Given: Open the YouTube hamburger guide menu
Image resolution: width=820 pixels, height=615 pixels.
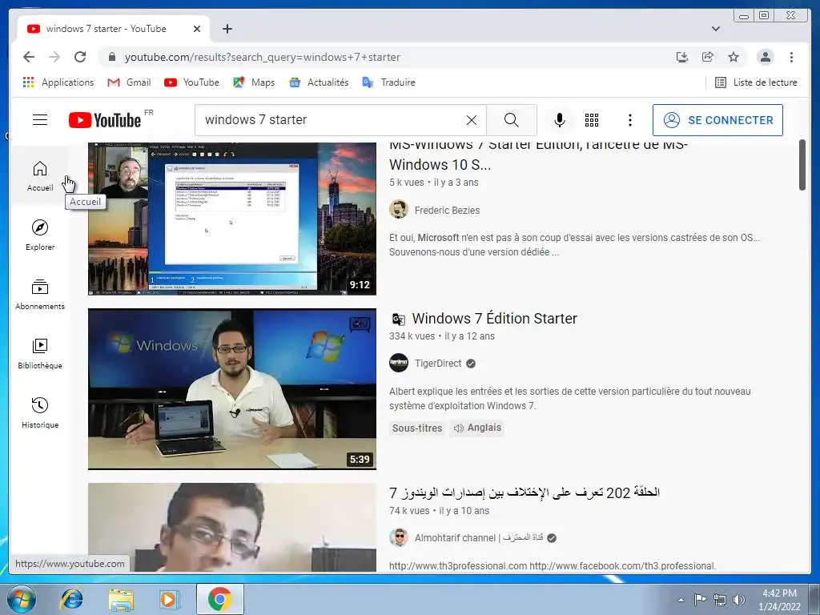Looking at the screenshot, I should click(x=40, y=120).
